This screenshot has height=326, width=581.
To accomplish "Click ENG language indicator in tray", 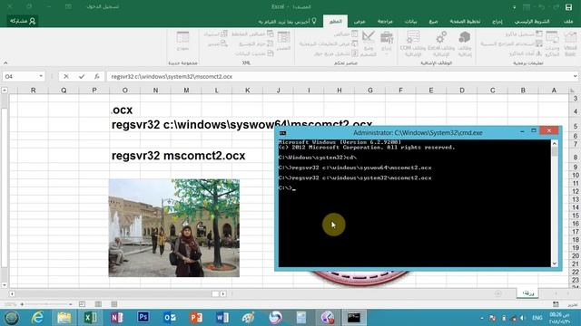I will coord(537,318).
